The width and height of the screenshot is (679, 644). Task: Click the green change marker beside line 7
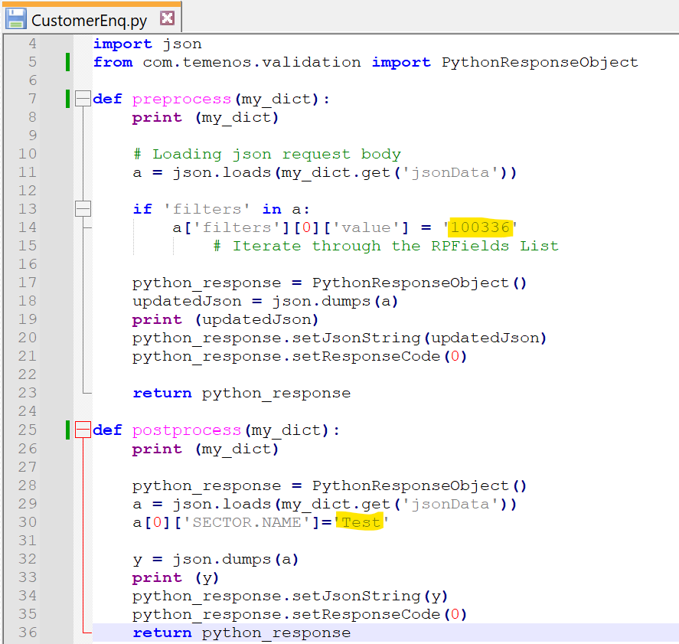(68, 99)
